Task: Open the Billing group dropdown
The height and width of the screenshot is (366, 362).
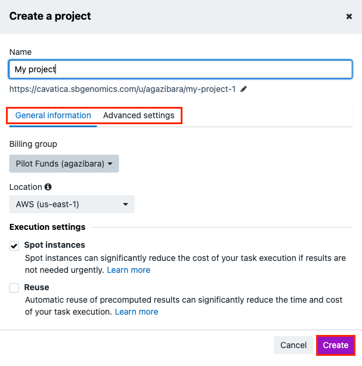Action: [x=64, y=164]
